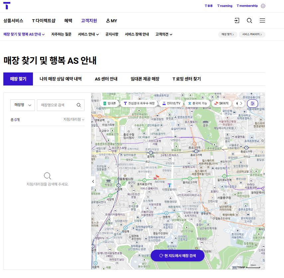Expand the 고객의견 submenu
Image resolution: width=284 pixels, height=278 pixels.
164,34
